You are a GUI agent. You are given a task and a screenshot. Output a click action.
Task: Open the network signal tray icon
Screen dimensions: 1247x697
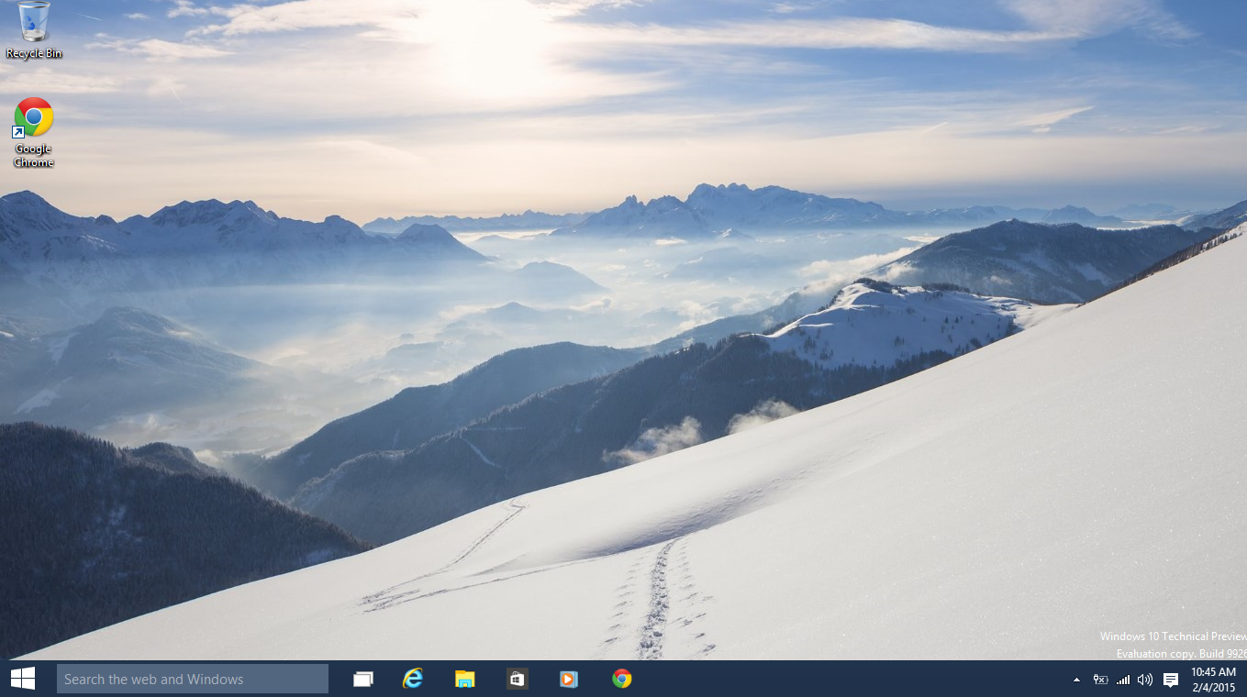(x=1123, y=680)
